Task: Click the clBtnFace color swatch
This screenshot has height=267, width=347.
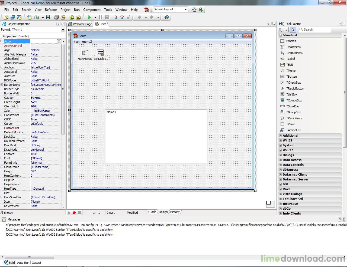Action: point(33,111)
